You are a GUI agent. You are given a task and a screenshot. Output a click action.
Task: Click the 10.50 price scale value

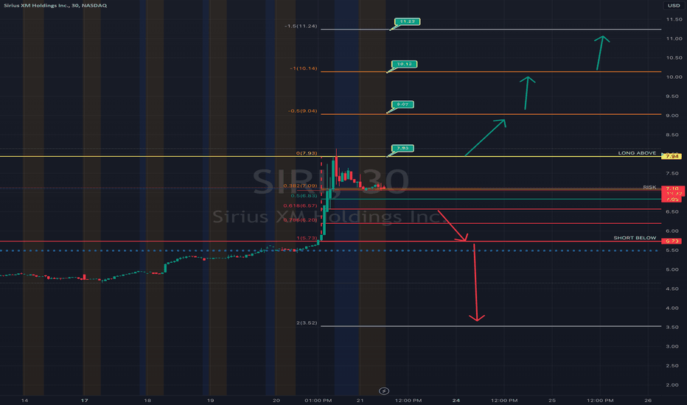point(674,57)
